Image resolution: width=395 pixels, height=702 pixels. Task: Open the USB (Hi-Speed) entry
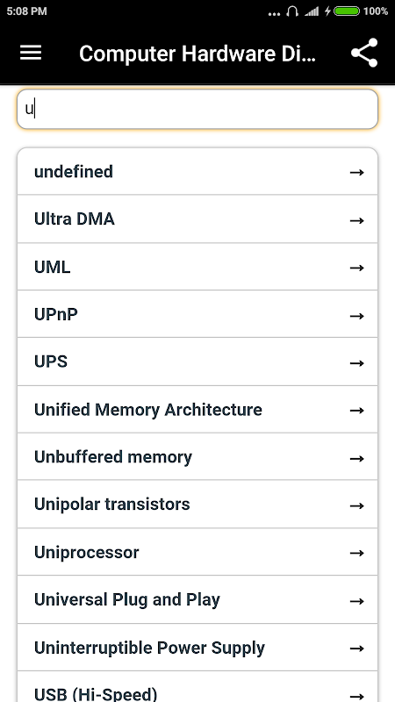click(197, 688)
